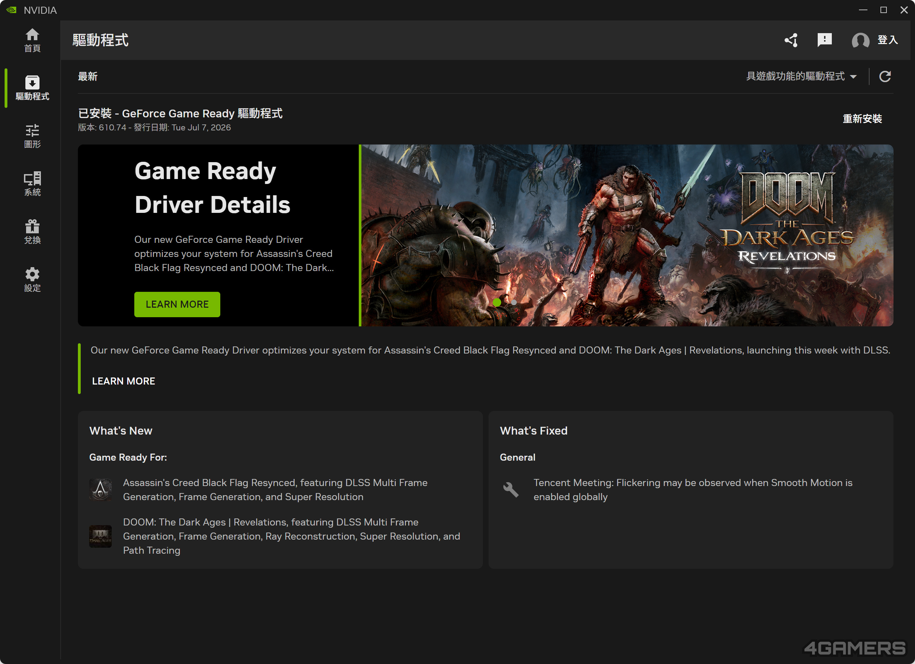Image resolution: width=915 pixels, height=664 pixels.
Task: Click the DOOM Dark Ages game icon
Action: (x=100, y=536)
